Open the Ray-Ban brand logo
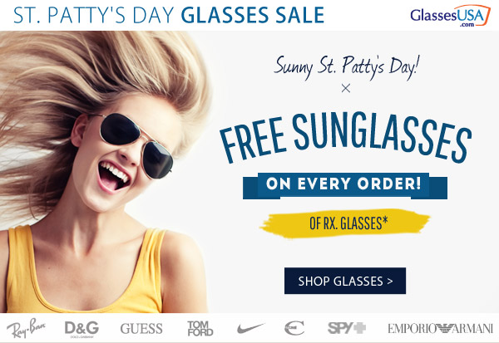The height and width of the screenshot is (343, 499). point(27,328)
